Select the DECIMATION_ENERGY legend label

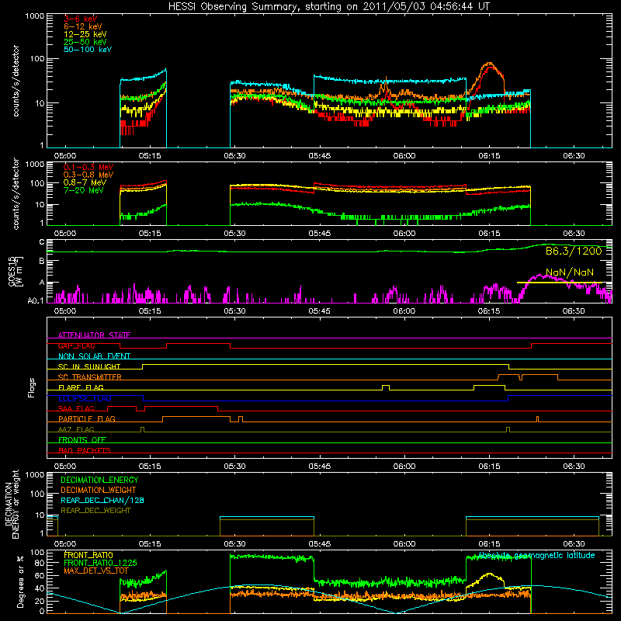tap(99, 480)
